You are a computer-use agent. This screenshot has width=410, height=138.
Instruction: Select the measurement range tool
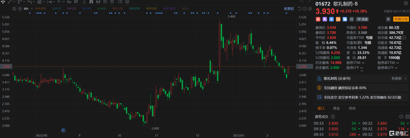tap(49, 2)
